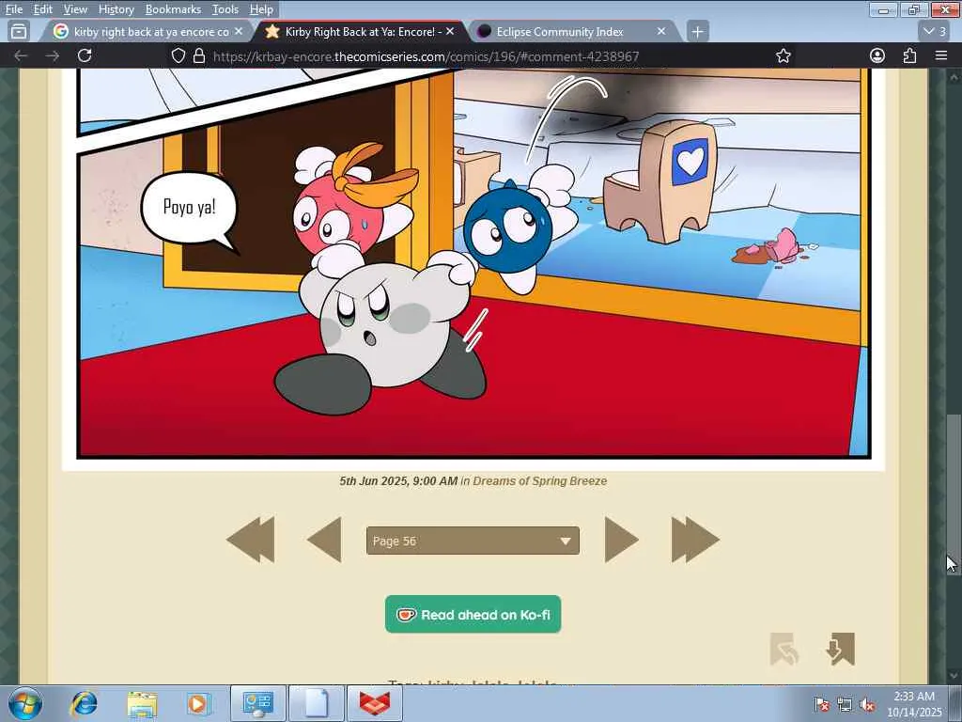Open a new tab
This screenshot has height=722, width=962.
698,31
